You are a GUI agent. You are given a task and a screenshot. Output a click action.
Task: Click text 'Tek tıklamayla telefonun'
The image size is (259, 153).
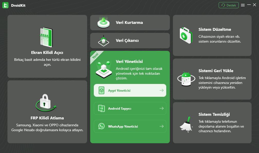[x=218, y=121]
